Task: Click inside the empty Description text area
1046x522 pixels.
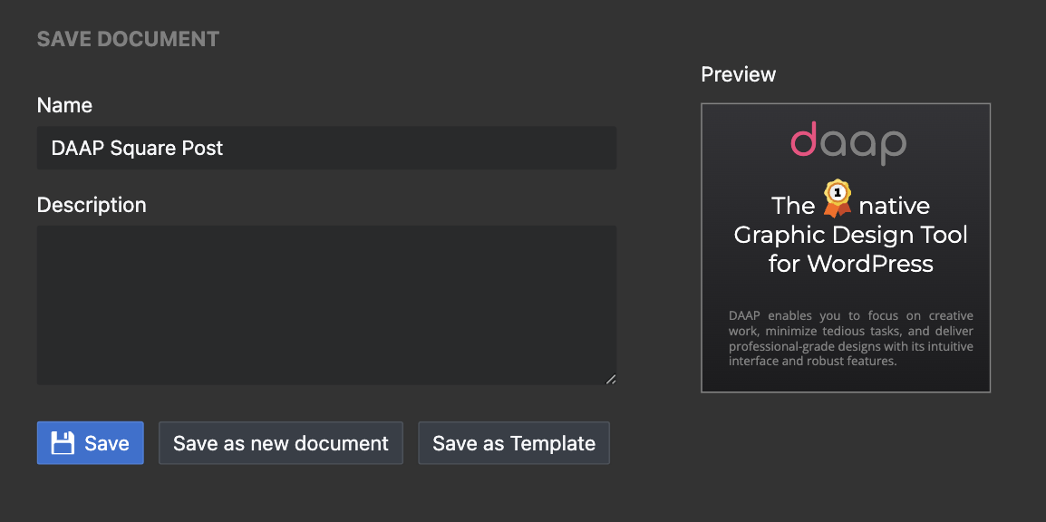Action: [x=326, y=304]
